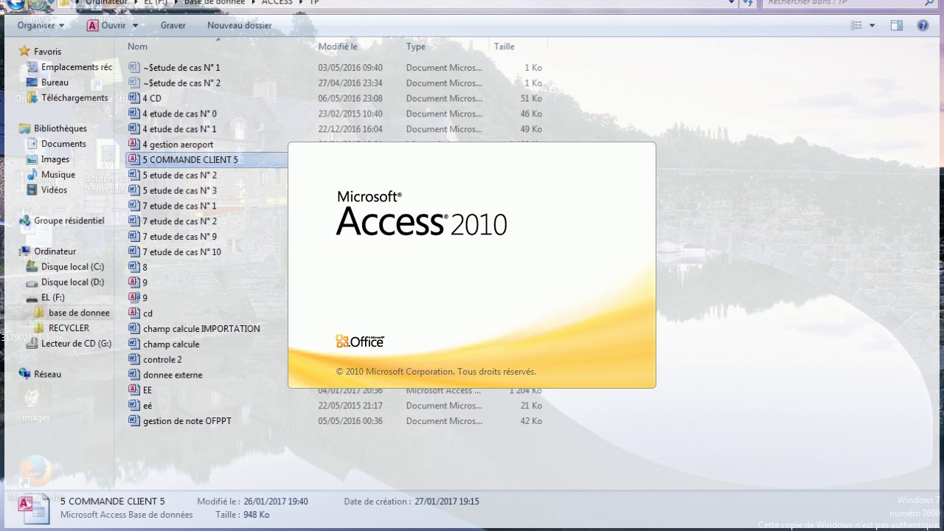This screenshot has width=944, height=531.
Task: Click the Access file icon in details pane
Action: [x=33, y=509]
